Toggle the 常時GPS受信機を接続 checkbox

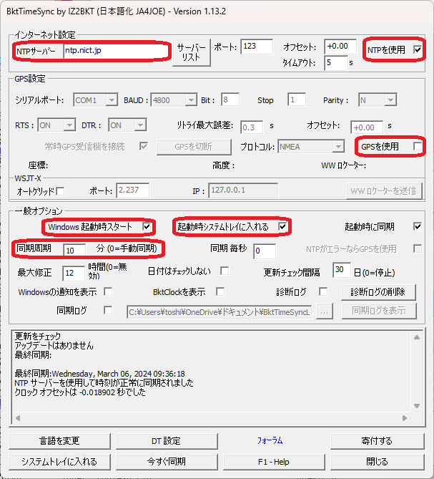point(144,146)
